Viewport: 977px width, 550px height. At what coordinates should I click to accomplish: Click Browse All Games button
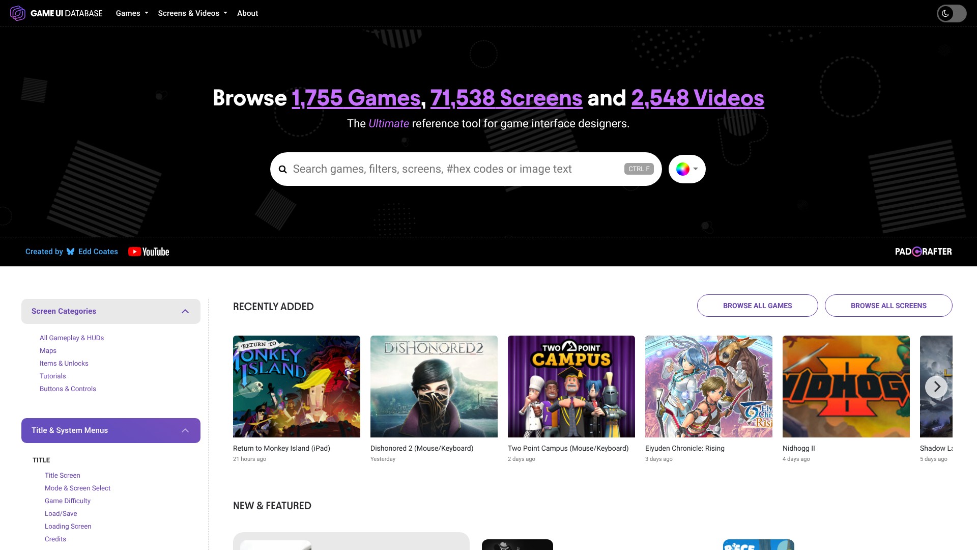click(758, 306)
